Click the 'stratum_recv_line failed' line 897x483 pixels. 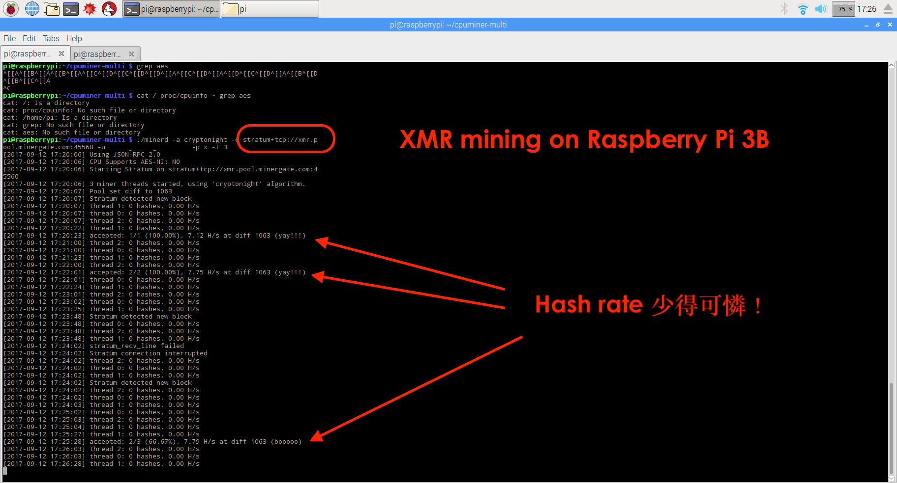[93, 346]
